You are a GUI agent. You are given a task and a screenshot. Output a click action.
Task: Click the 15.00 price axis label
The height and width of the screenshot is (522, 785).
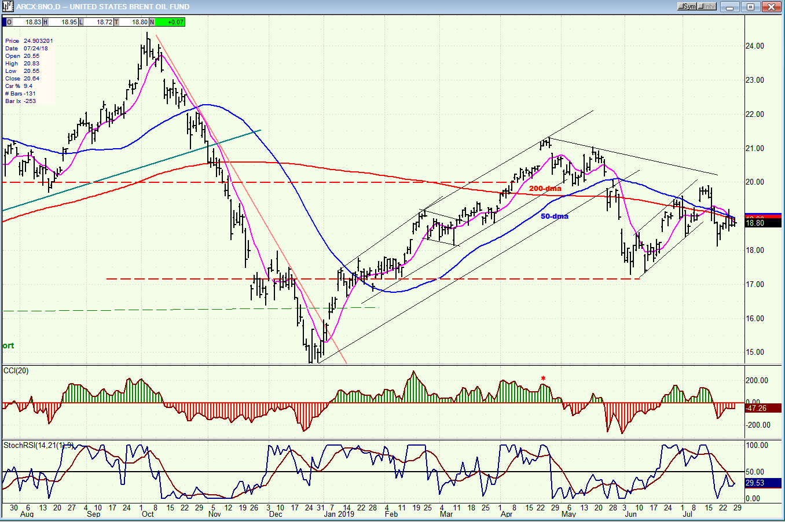[754, 352]
